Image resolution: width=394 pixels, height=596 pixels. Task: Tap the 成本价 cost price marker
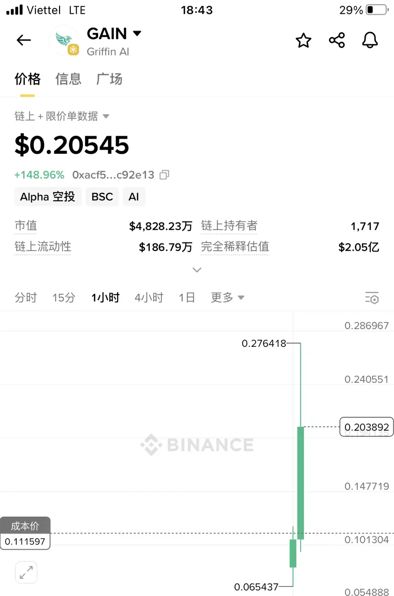25,526
